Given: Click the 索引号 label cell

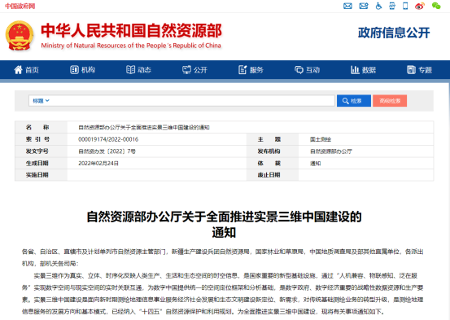Looking at the screenshot, I should click(41, 139).
